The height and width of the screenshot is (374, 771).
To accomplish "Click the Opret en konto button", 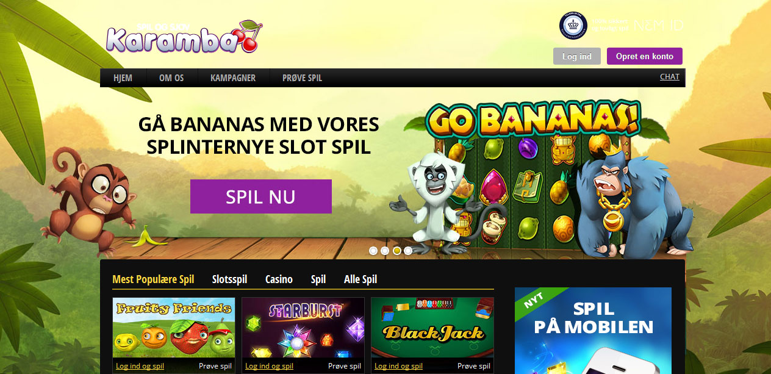I will click(645, 56).
